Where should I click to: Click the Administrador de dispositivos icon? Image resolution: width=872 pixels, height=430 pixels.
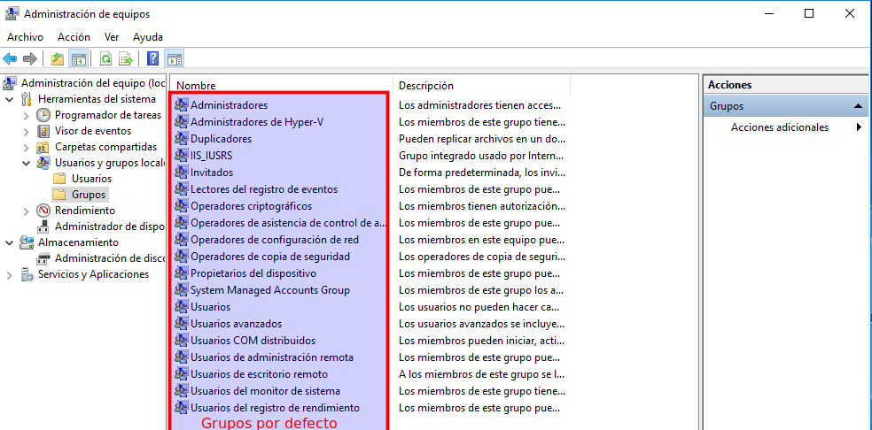[43, 227]
